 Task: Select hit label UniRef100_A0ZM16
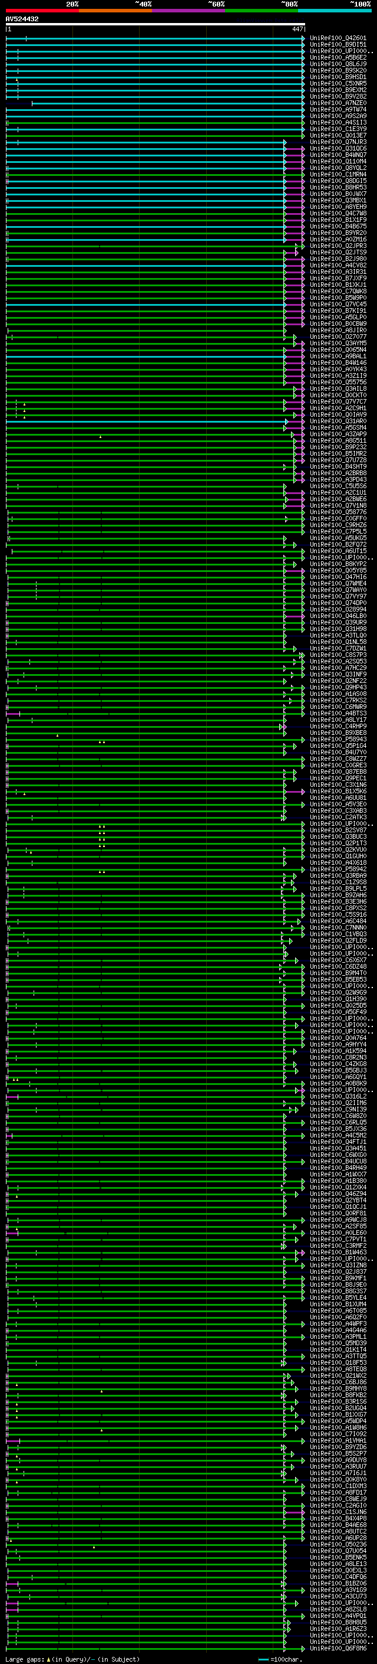click(x=338, y=240)
